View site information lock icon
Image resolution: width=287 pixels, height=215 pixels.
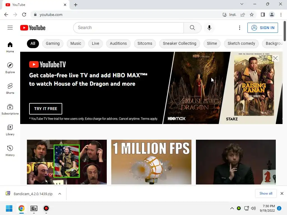(35, 15)
